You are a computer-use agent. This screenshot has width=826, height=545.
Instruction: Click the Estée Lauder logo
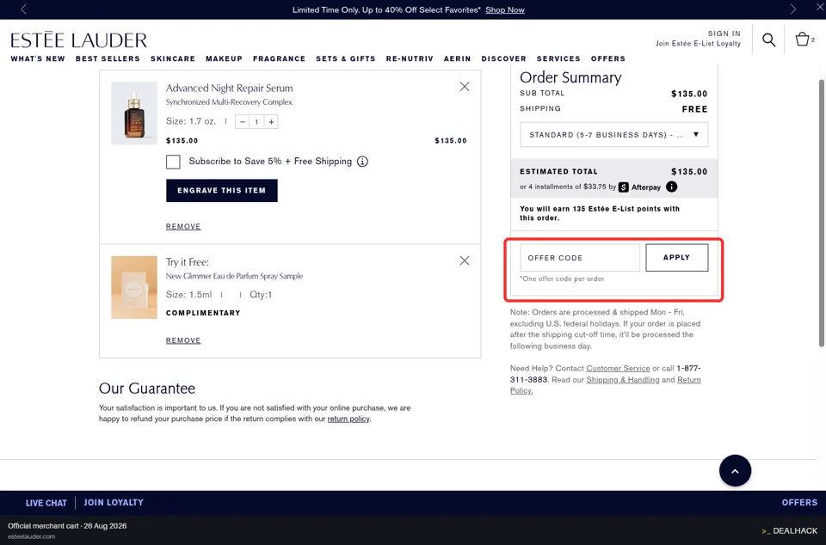click(x=78, y=40)
